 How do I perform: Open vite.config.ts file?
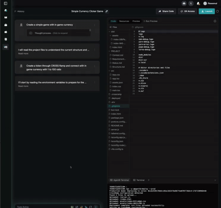click(x=117, y=149)
